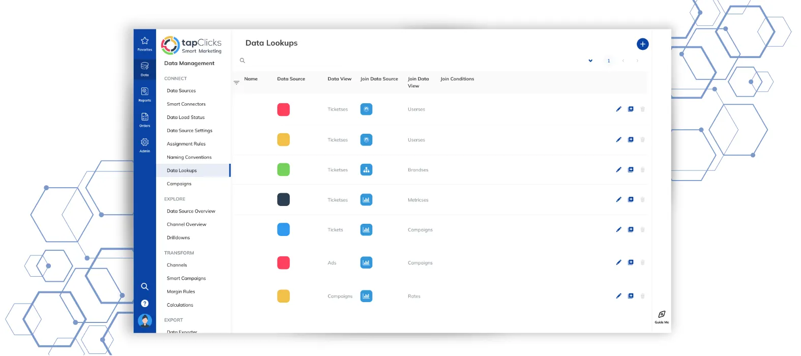Click the chart join icon in Metricses row
The height and width of the screenshot is (356, 801).
(x=366, y=200)
